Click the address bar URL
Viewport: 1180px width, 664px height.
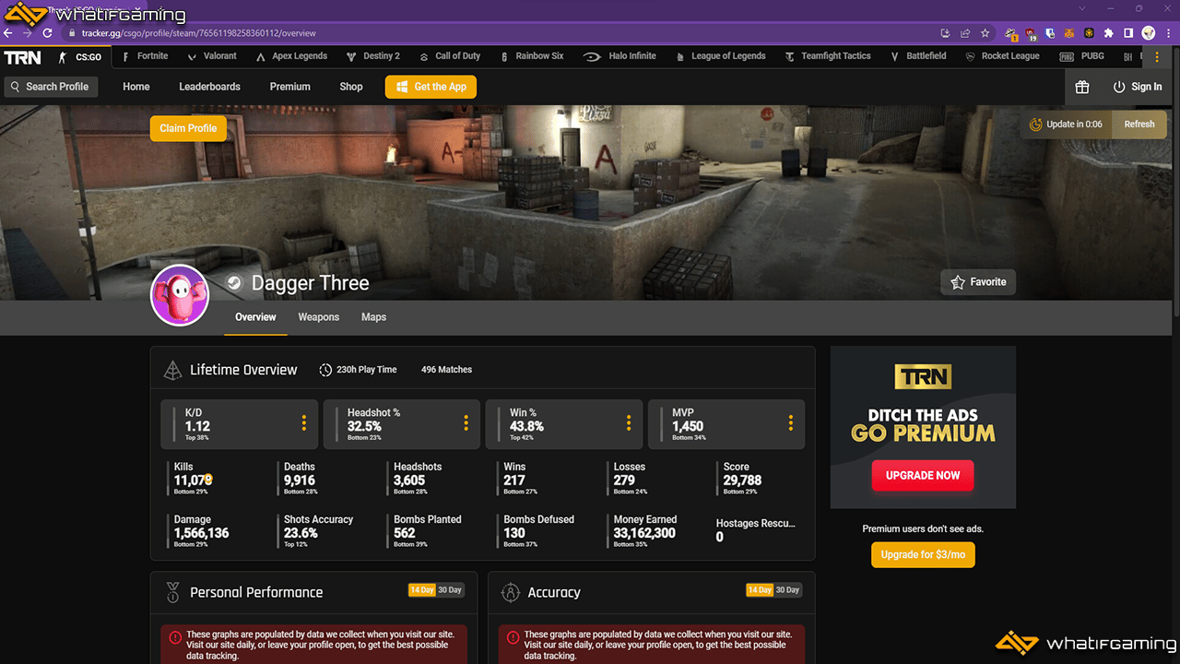[x=199, y=33]
